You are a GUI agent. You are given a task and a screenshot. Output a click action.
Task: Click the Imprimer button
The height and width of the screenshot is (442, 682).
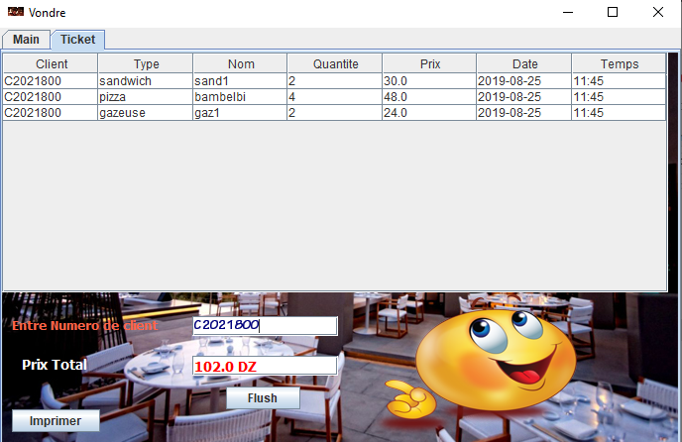[56, 421]
